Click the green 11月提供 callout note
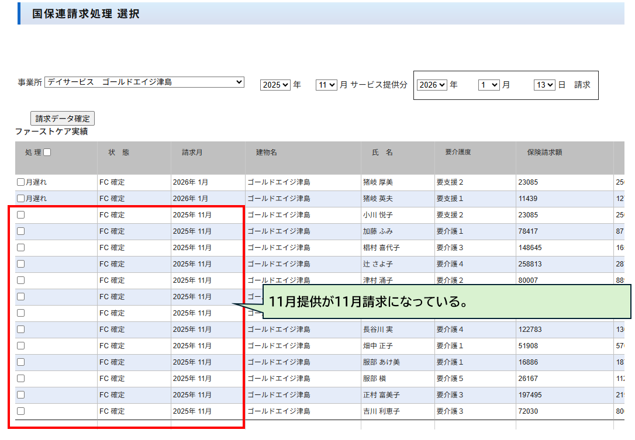 click(x=447, y=302)
